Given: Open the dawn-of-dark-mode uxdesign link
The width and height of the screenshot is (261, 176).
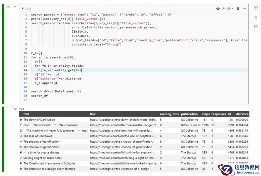Looking at the screenshot, I should (x=124, y=120).
